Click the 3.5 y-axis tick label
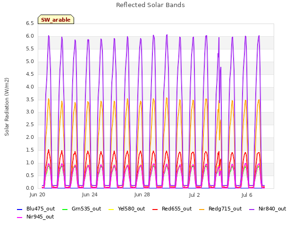The width and height of the screenshot is (302, 226). 30,99
